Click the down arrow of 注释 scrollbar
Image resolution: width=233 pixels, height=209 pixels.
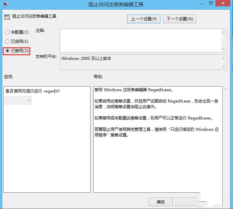point(224,49)
